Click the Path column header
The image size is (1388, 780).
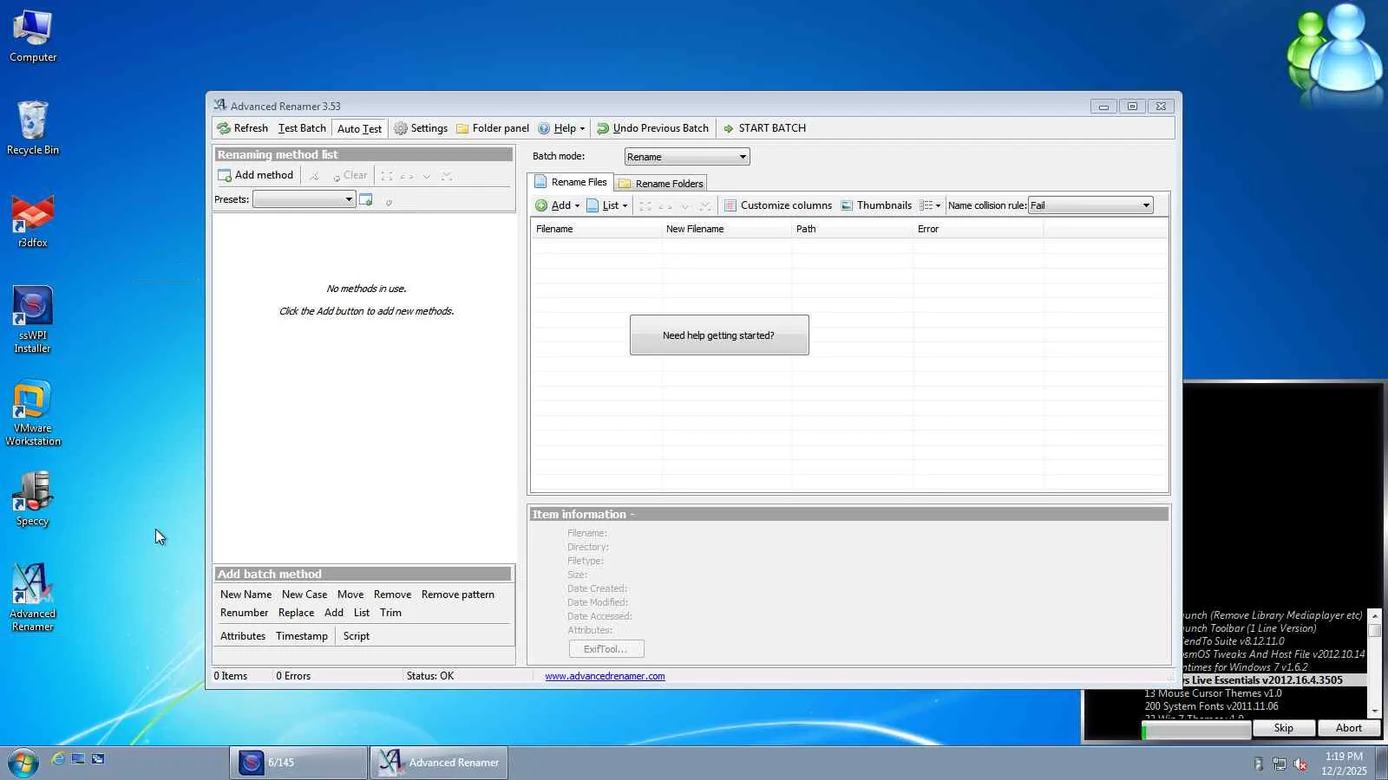pos(852,229)
